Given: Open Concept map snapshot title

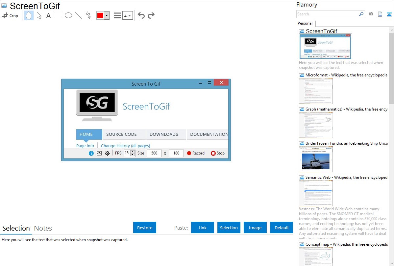Looking at the screenshot, I should pyautogui.click(x=346, y=244).
